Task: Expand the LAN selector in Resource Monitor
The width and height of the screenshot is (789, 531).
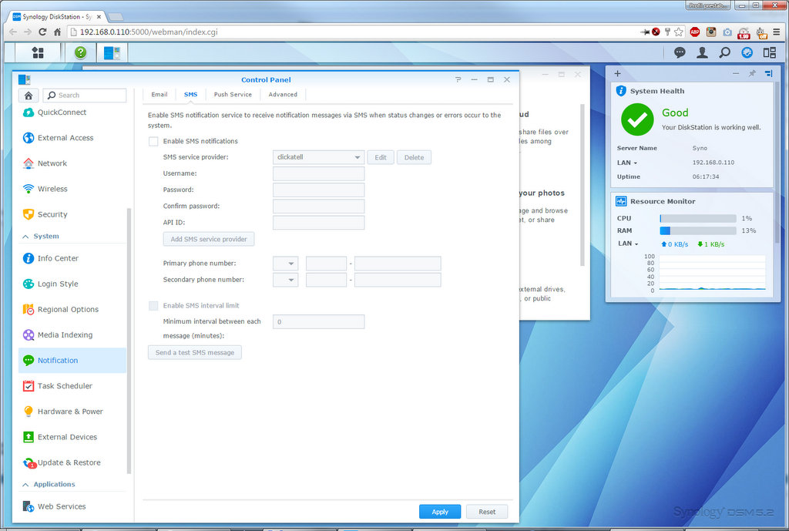Action: [x=629, y=244]
